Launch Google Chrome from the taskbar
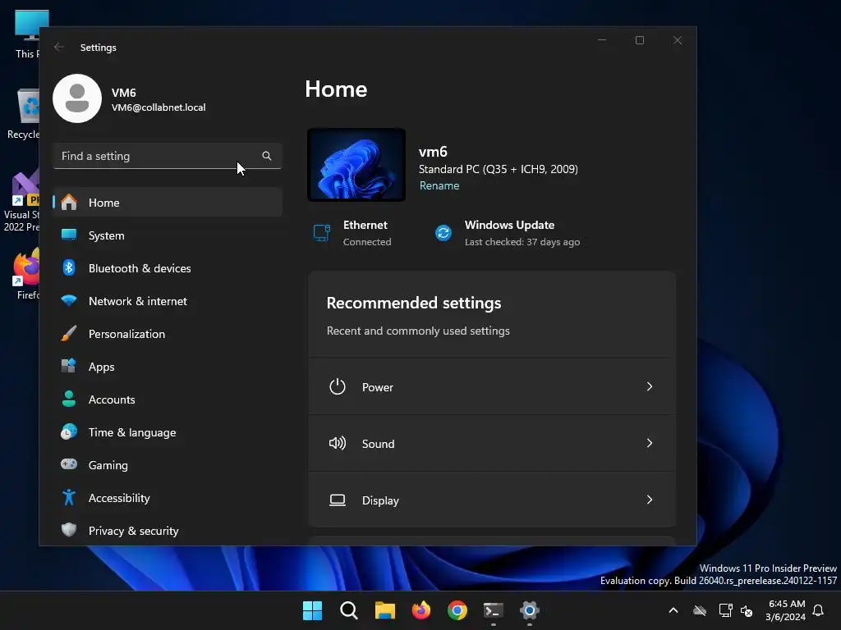Viewport: 841px width, 630px height. tap(457, 610)
